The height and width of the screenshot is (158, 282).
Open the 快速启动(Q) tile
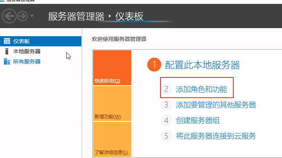(112, 68)
